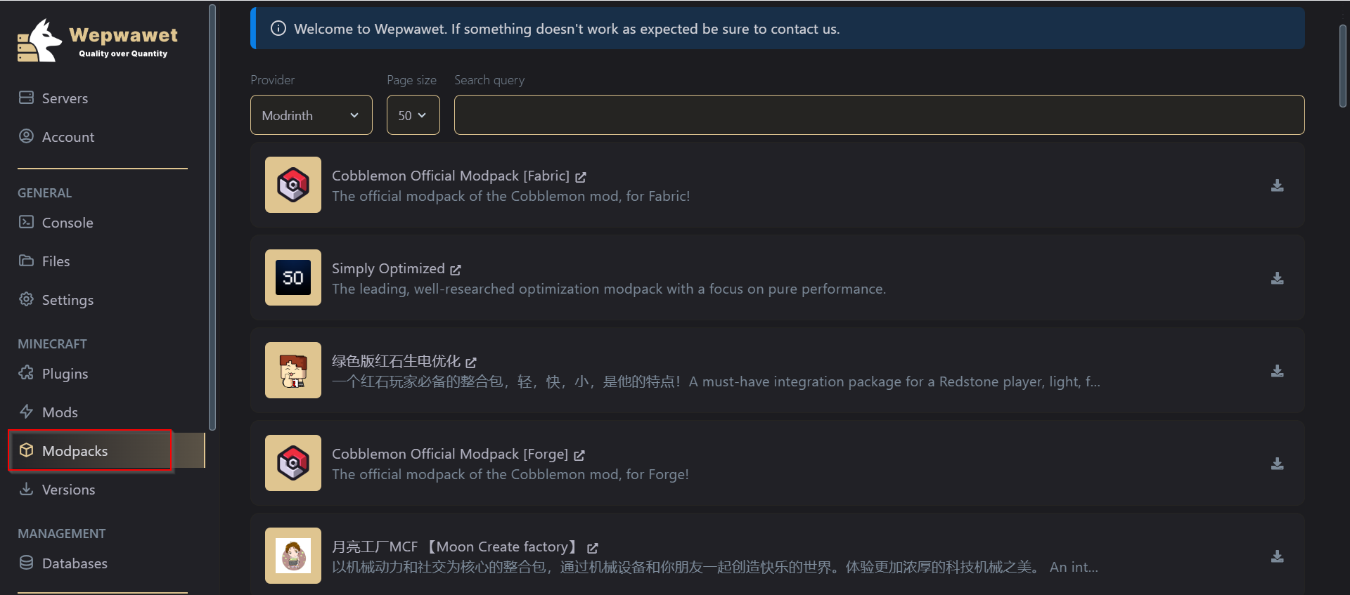Click the Cobblemon [Fabric] modpack thumbnail
Image resolution: width=1350 pixels, height=595 pixels.
tap(293, 185)
